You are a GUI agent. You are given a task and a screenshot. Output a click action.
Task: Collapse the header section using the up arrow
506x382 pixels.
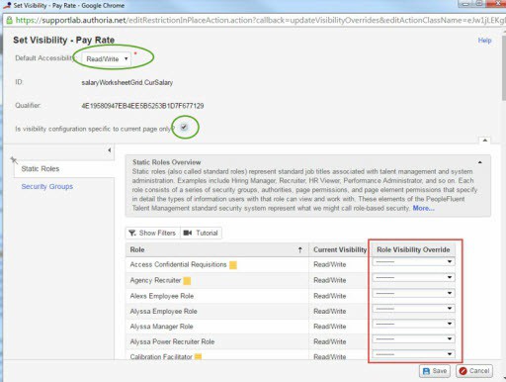(x=485, y=141)
